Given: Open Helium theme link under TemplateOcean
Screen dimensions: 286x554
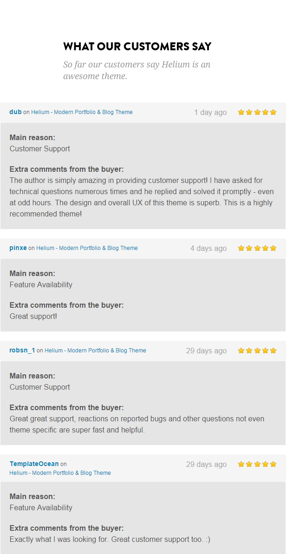Looking at the screenshot, I should click(x=60, y=473).
